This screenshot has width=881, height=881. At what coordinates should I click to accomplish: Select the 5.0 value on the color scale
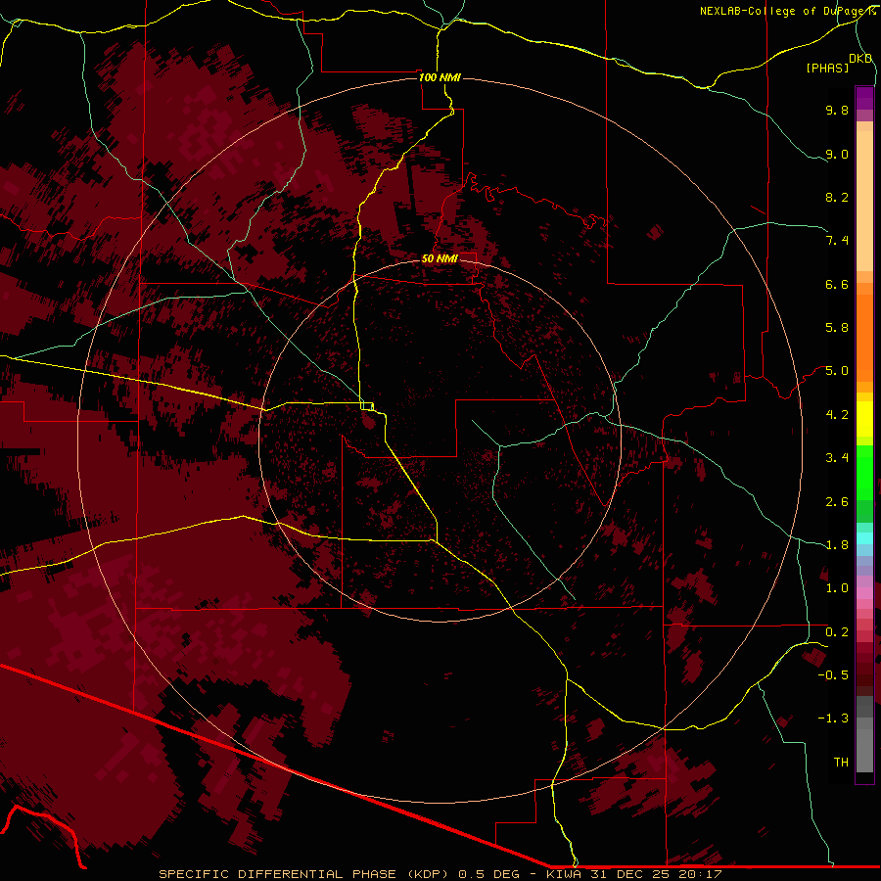pyautogui.click(x=837, y=371)
